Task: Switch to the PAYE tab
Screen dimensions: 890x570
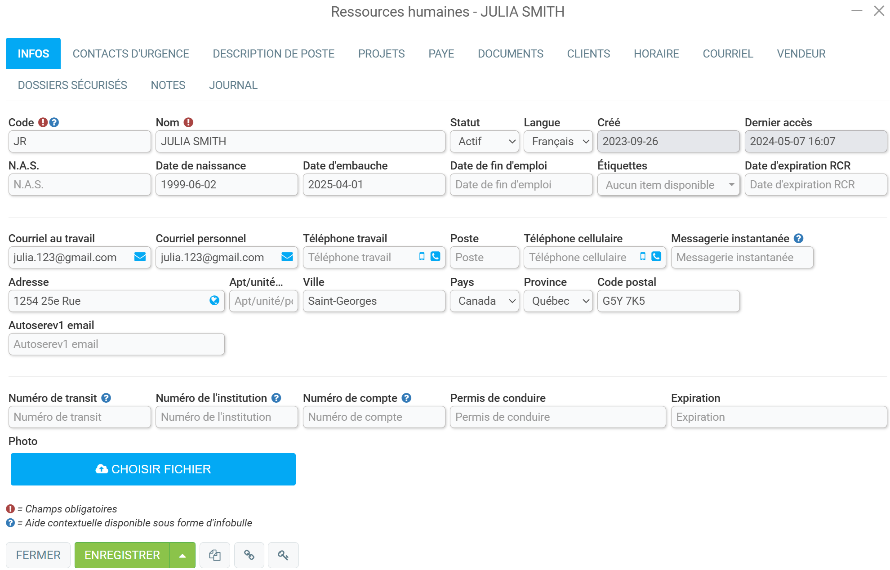Action: [441, 53]
